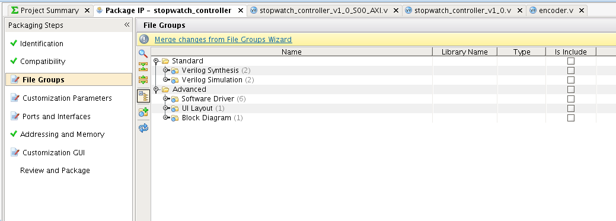
Task: Expand the Verilog Synthesis folder node
Action: click(165, 71)
